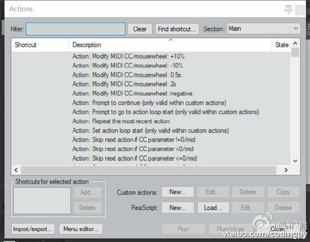
Task: Pin the Actions window with pushpin icon
Action: click(x=288, y=9)
